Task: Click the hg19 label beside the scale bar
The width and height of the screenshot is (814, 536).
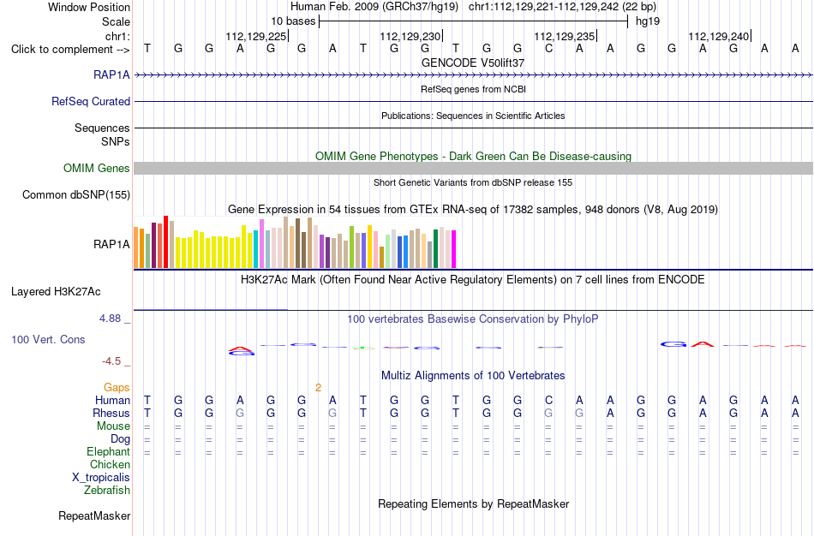Action: click(x=648, y=21)
